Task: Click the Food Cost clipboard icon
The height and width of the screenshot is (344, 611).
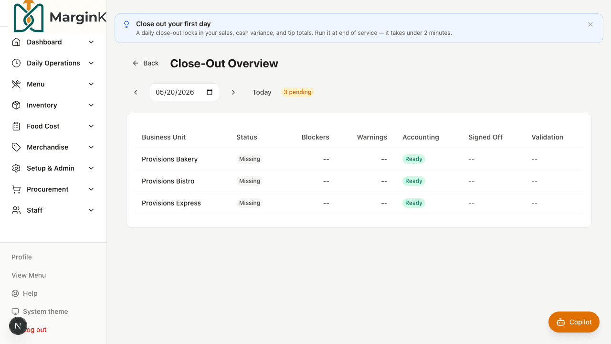Action: (16, 126)
